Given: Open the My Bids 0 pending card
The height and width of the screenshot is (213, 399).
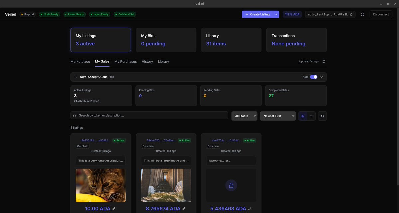Looking at the screenshot, I should 166,40.
